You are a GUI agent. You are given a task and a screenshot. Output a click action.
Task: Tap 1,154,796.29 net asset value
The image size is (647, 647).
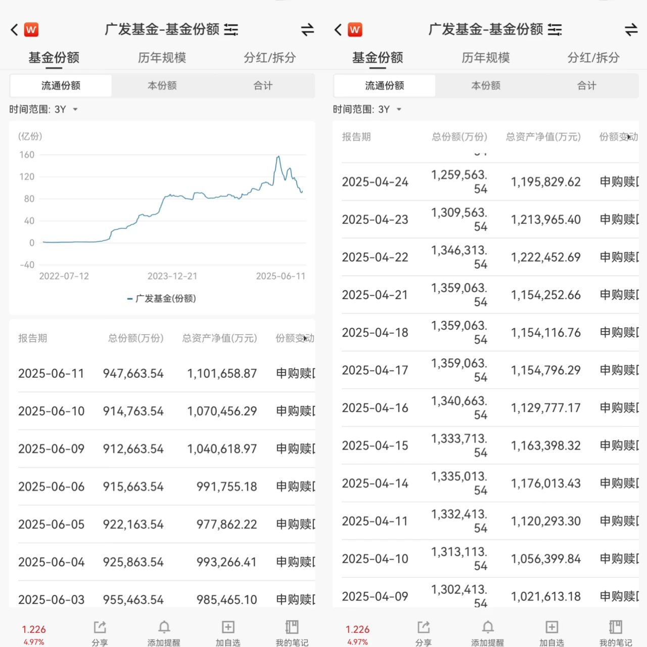pos(546,371)
